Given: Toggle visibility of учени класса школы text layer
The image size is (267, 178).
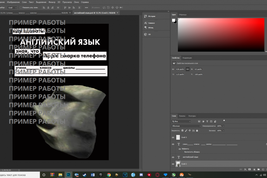Looking at the screenshot, I should click(x=173, y=144).
